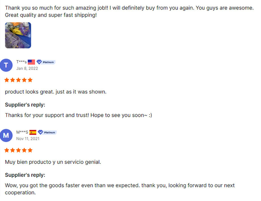Viewport: 261px width, 201px height.
Task: Open reviewer M***S's username
Action: click(22, 132)
